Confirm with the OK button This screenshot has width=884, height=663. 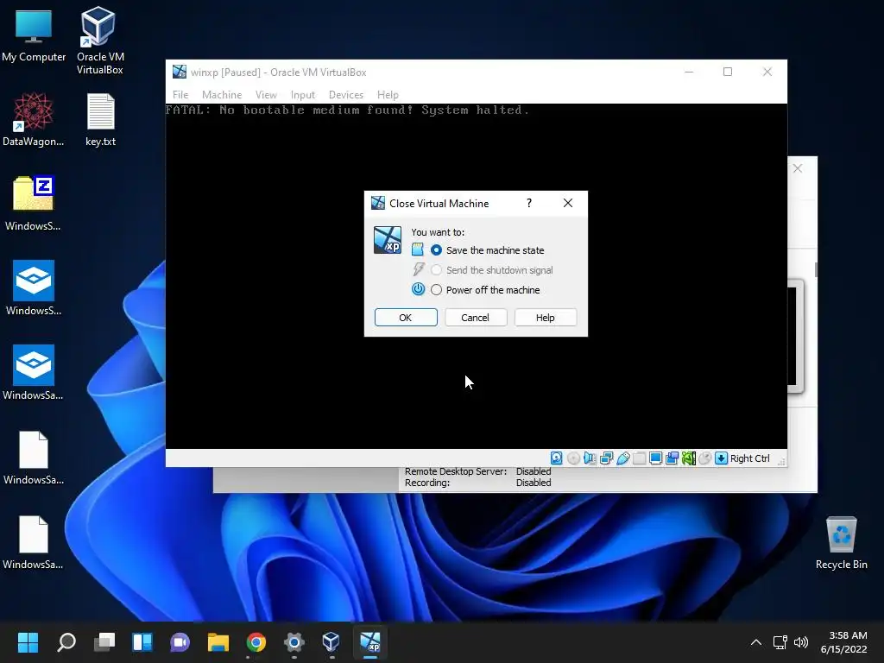pos(406,318)
